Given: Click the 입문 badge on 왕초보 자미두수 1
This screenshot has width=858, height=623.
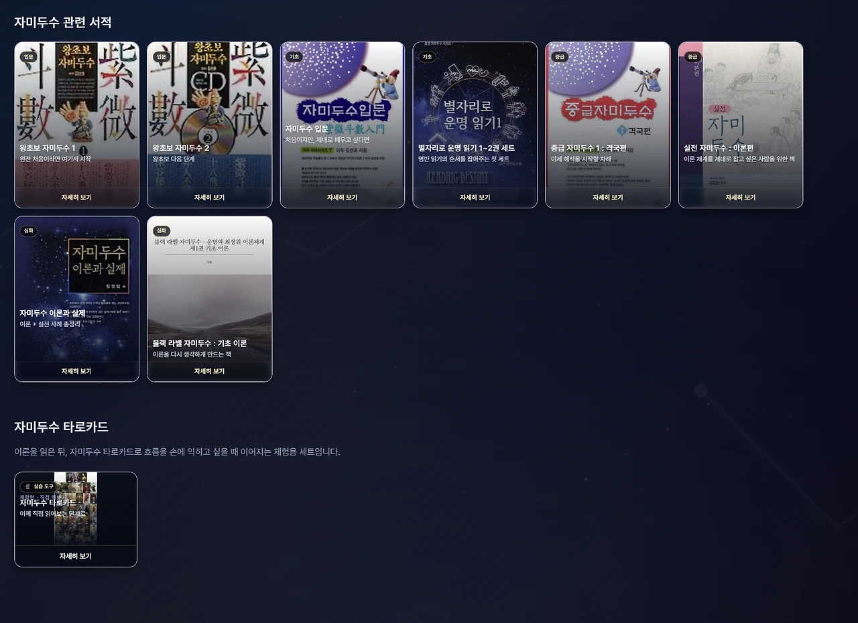Looking at the screenshot, I should point(29,57).
